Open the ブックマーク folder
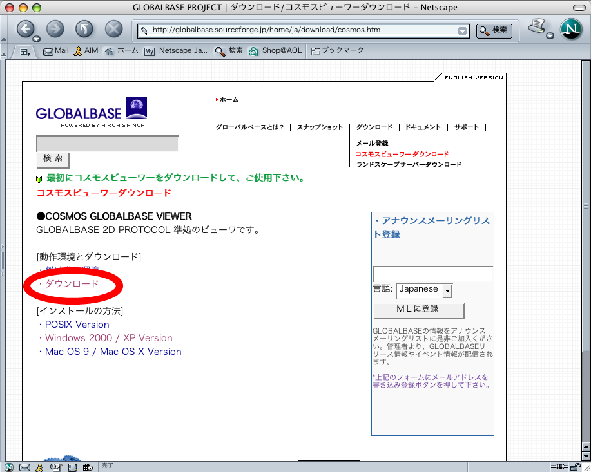Viewport: 591px width, 472px height. (337, 51)
